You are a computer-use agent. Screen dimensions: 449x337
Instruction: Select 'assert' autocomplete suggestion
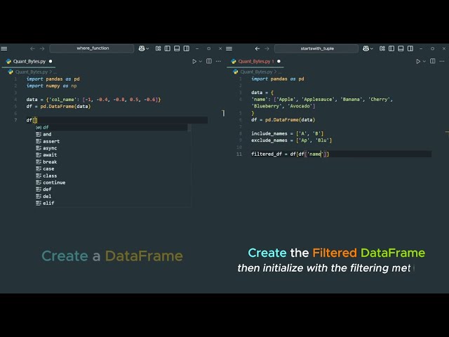112,141
